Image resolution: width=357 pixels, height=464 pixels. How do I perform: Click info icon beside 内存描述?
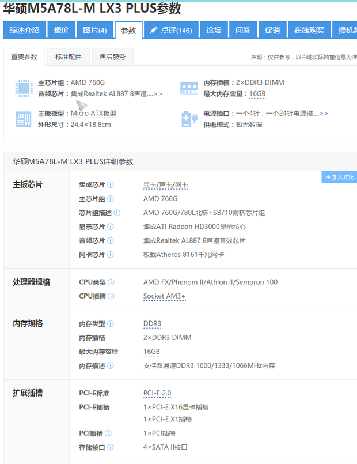(x=111, y=366)
